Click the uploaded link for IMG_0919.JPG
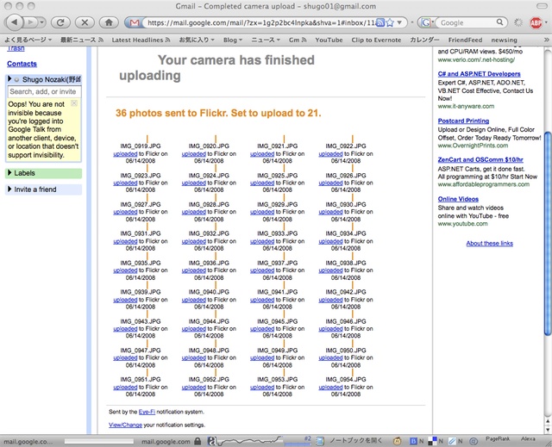552x447 pixels. [x=125, y=155]
